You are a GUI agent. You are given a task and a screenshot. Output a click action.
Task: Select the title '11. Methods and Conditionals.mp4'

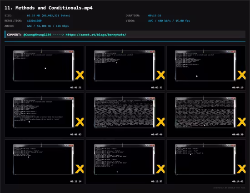[49, 8]
